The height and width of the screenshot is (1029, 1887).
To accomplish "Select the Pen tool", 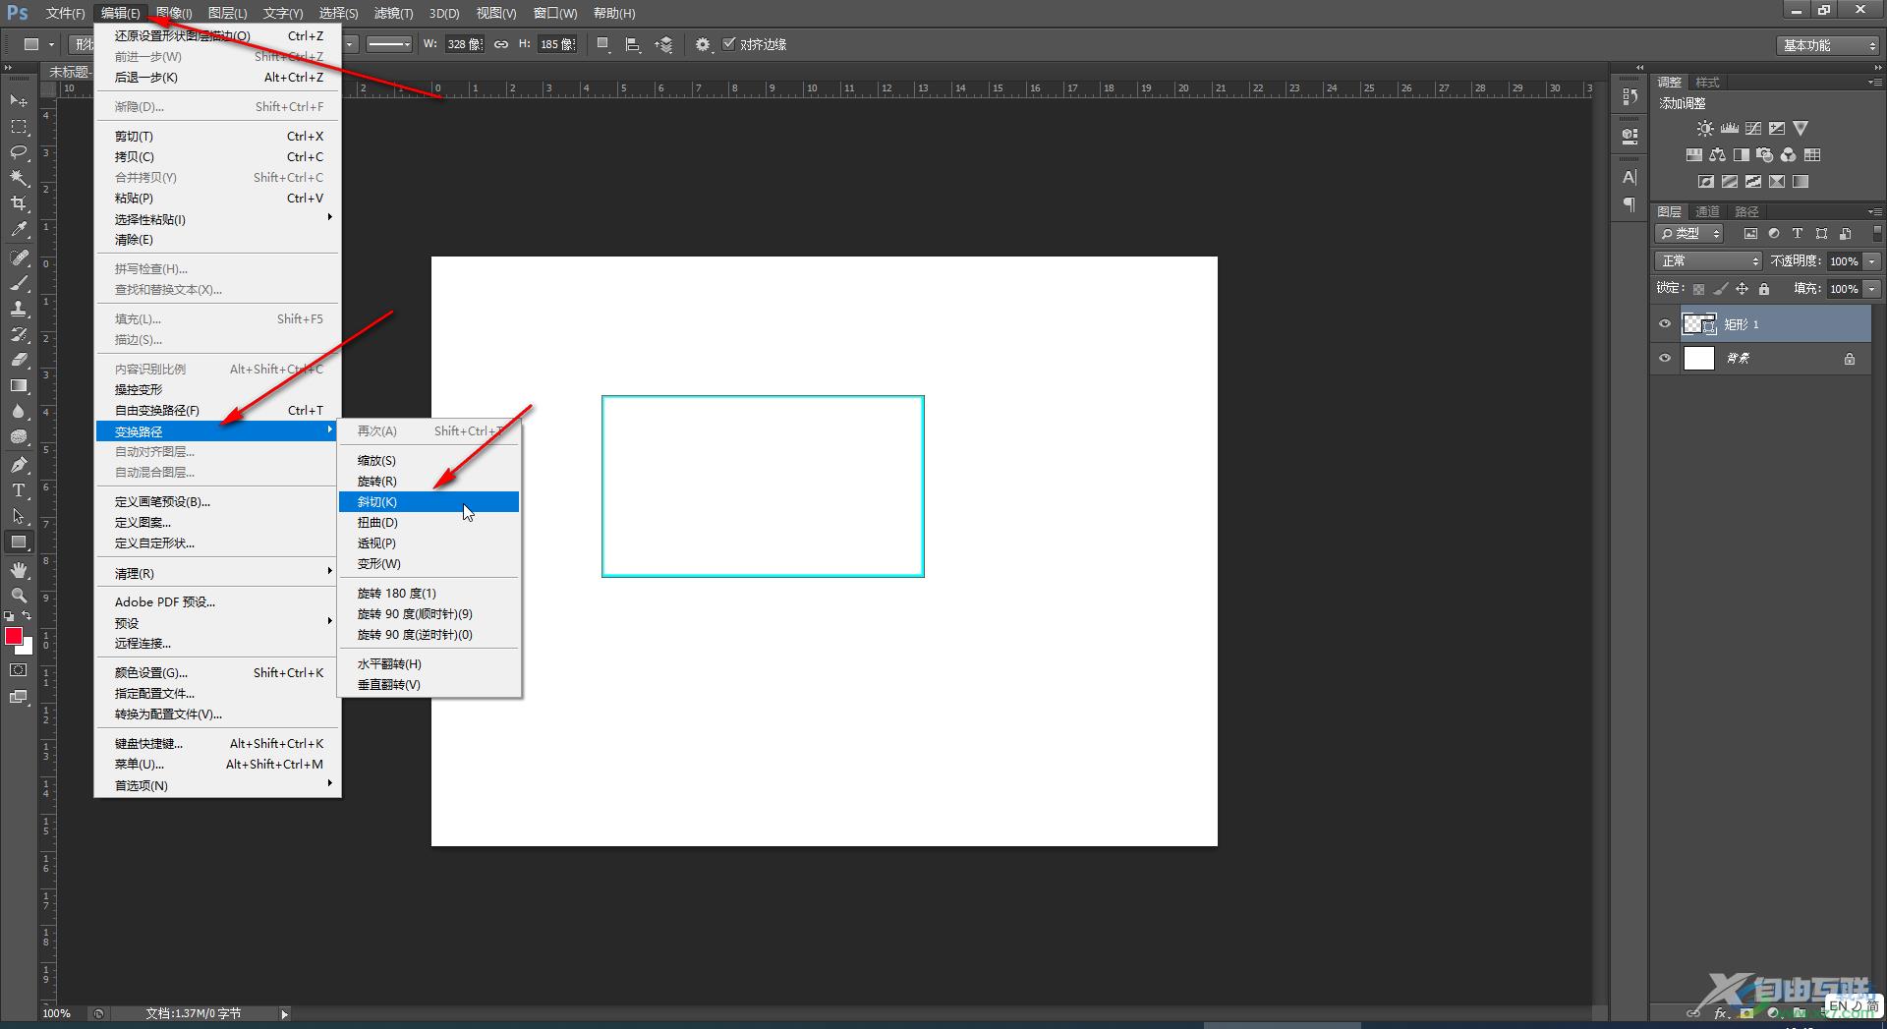I will pos(19,465).
